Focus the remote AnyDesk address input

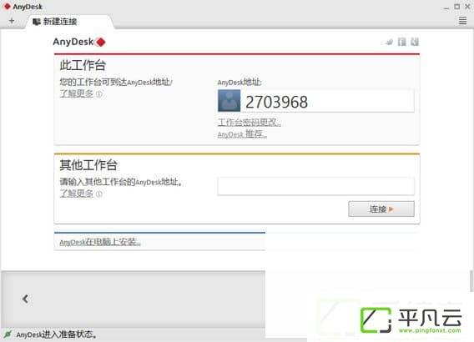click(x=316, y=186)
